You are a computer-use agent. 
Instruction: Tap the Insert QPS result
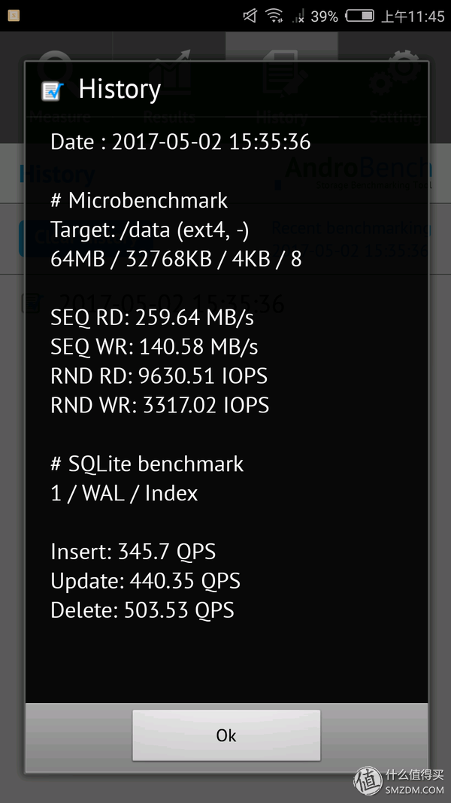tap(133, 552)
